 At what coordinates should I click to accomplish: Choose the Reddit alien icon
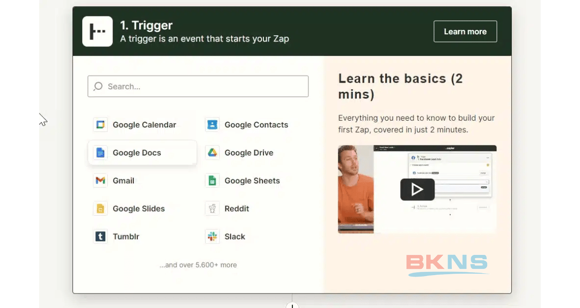coord(212,209)
